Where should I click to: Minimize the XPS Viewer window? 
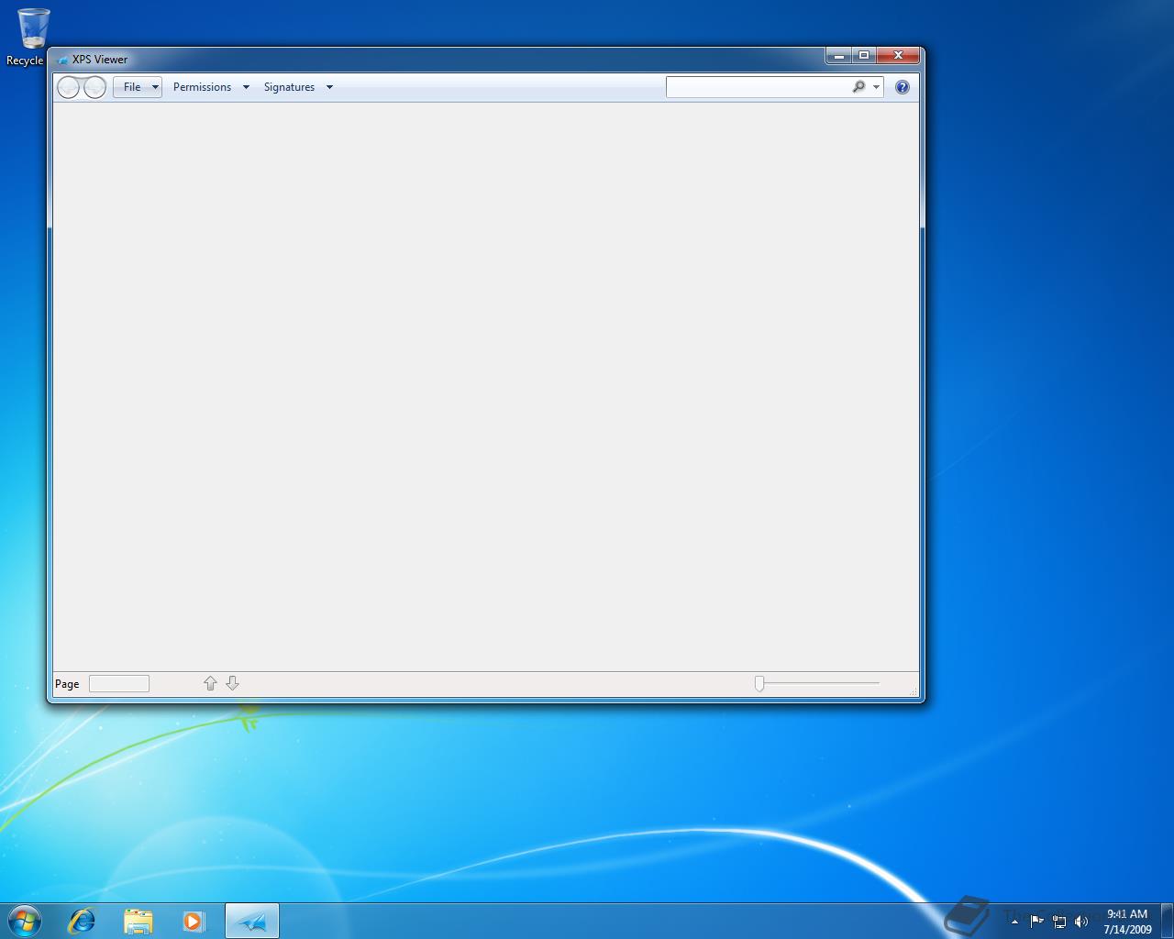click(838, 56)
